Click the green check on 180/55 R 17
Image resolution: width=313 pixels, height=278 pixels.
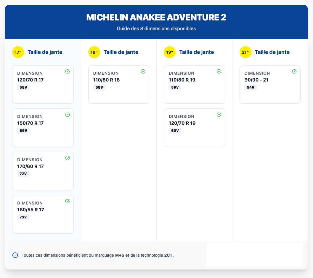[x=68, y=201]
